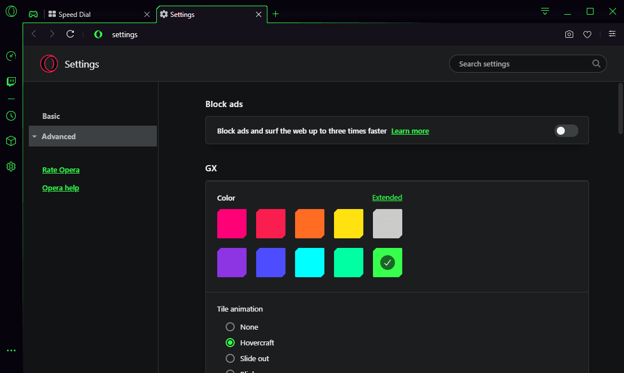The height and width of the screenshot is (373, 624).
Task: Pick the purple color swatch
Action: (x=232, y=263)
